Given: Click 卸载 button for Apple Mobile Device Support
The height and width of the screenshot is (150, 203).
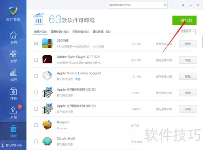Looking at the screenshot, I should (x=188, y=77).
